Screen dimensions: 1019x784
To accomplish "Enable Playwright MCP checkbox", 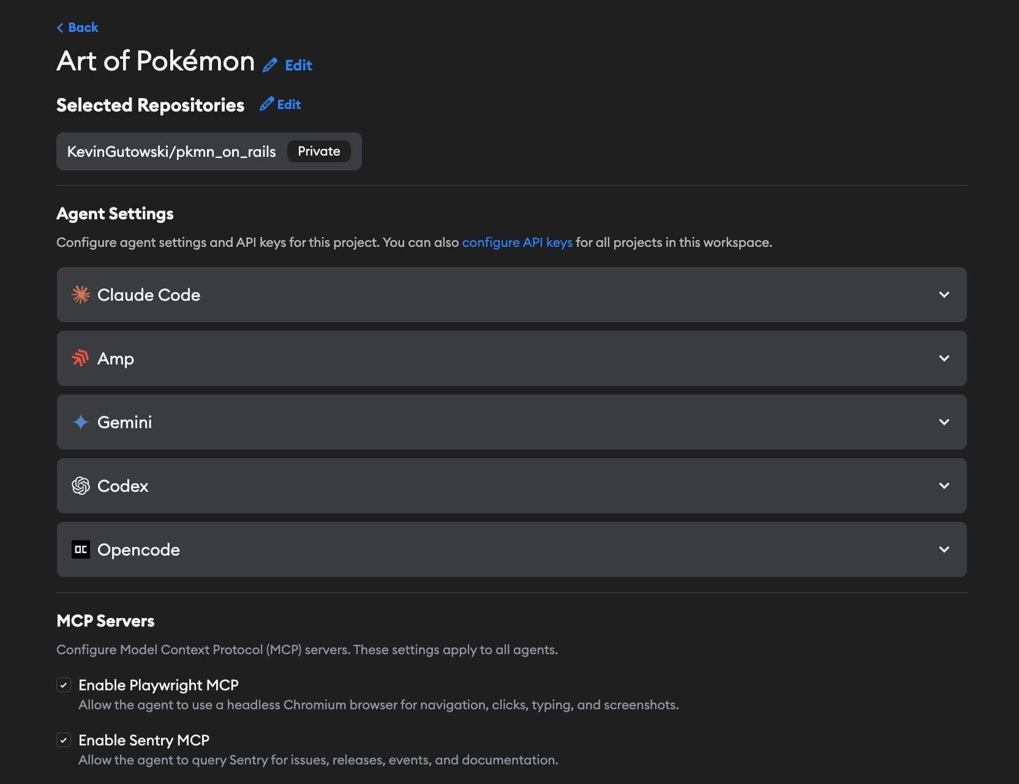I will point(64,685).
